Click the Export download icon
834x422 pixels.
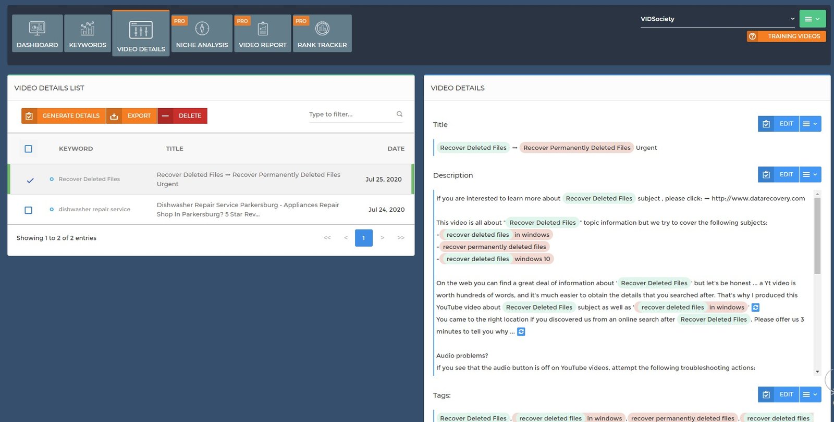[114, 116]
